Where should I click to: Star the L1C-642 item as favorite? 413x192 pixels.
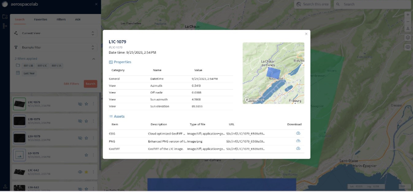point(86,172)
